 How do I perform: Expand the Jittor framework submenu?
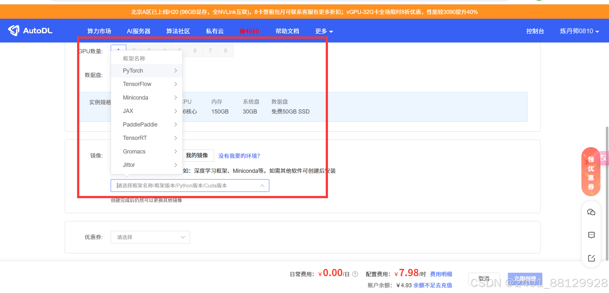click(147, 165)
